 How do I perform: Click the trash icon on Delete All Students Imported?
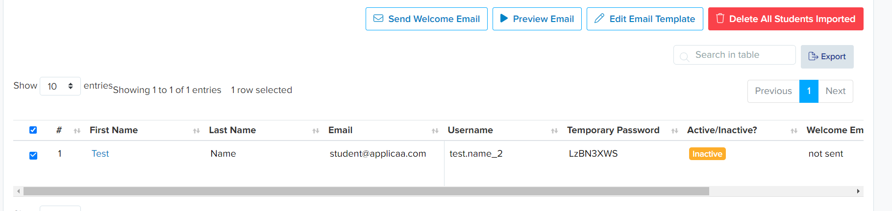(720, 19)
